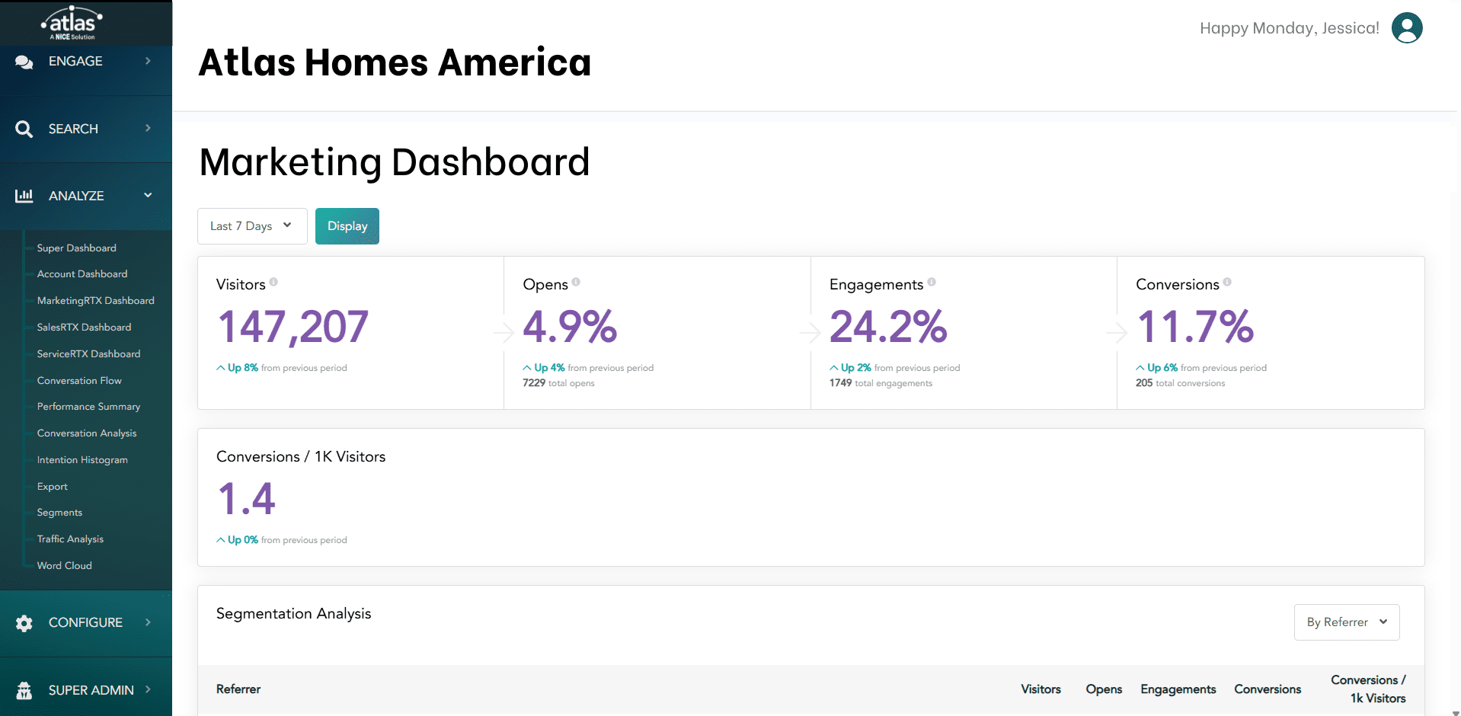Collapse the Analyze menu chevron

(148, 195)
